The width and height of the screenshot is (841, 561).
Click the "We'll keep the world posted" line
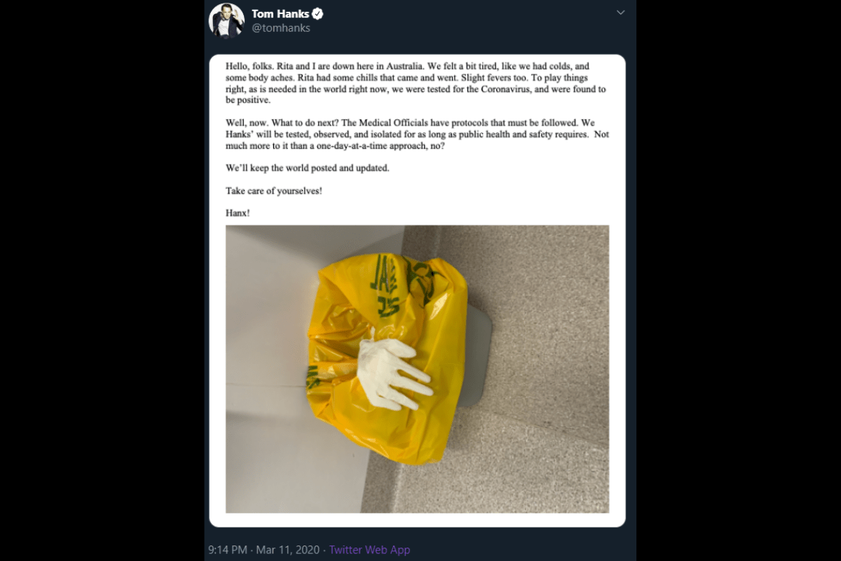(307, 168)
